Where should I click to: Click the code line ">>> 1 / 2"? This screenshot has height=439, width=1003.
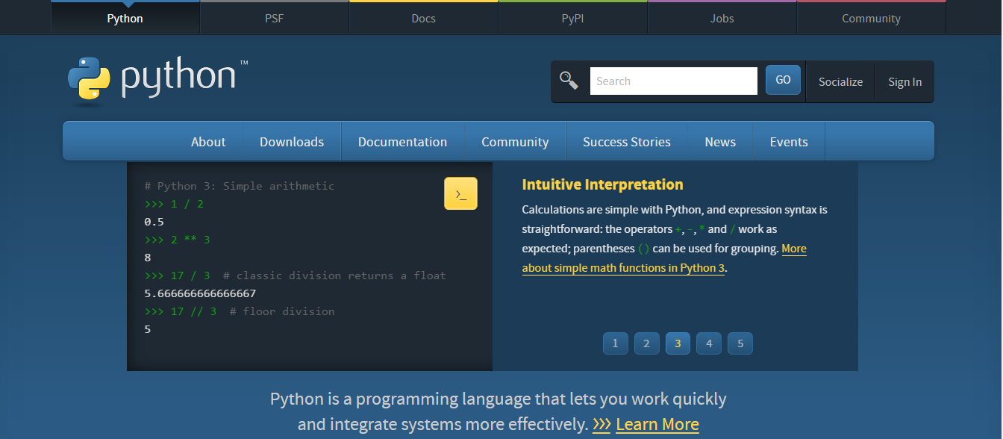click(x=174, y=204)
